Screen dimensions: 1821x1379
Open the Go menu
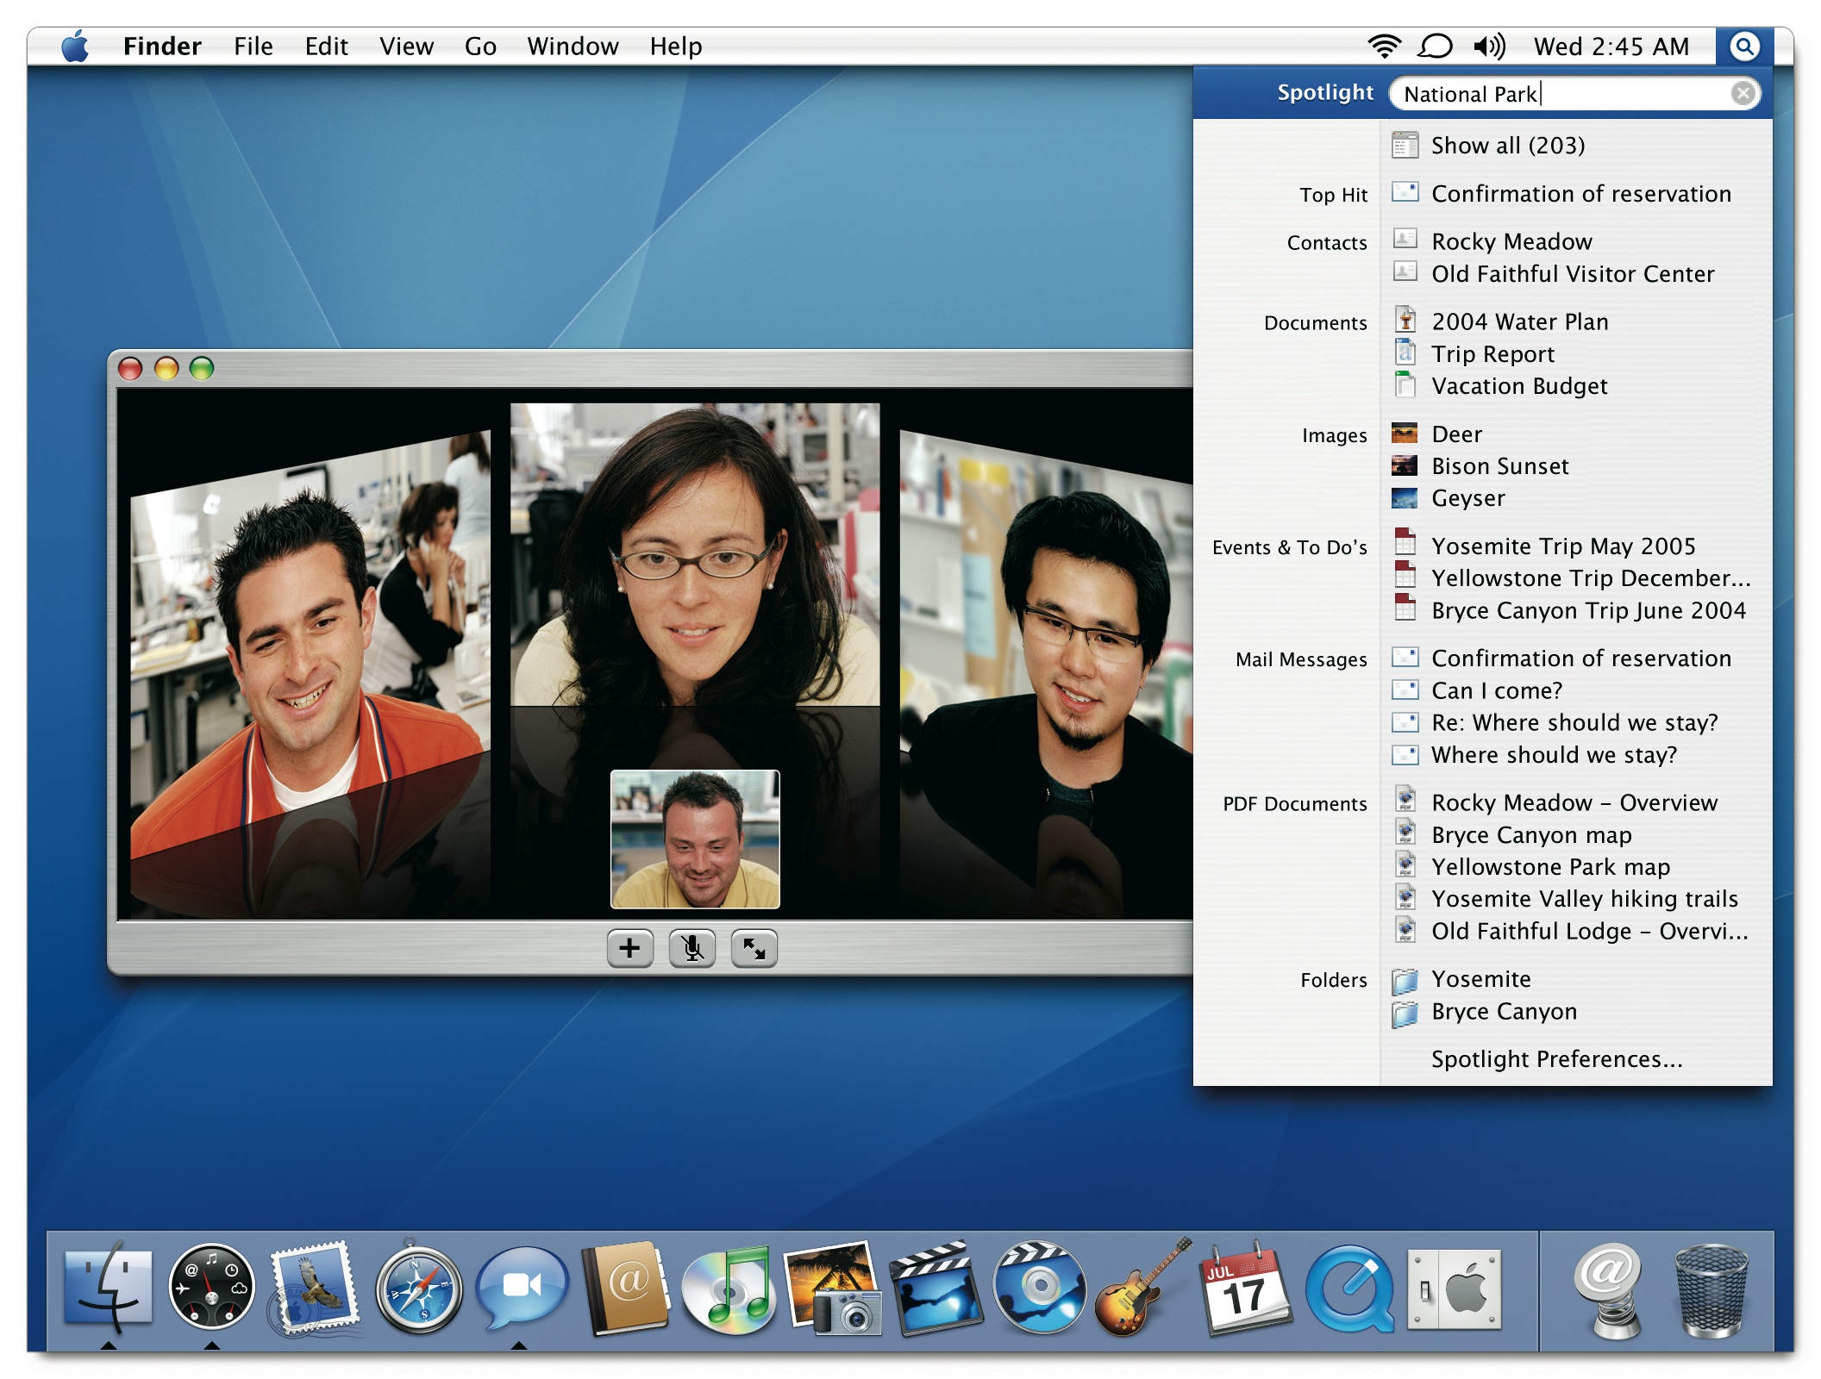click(480, 47)
